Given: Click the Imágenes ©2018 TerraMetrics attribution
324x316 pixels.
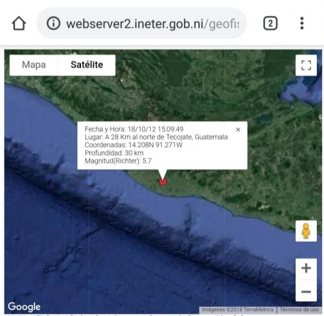Looking at the screenshot, I should [237, 310].
